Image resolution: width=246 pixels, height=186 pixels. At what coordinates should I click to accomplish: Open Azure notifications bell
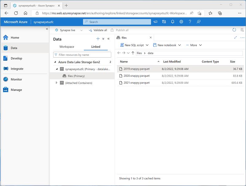[x=173, y=22]
